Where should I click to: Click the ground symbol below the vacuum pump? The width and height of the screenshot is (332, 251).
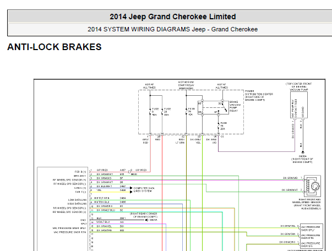tap(303, 152)
